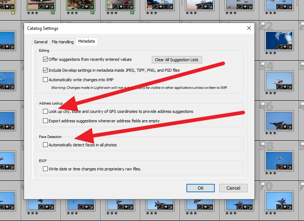Tick Automatically detect faces in all photos
Viewport: 304px width, 221px height.
45,145
